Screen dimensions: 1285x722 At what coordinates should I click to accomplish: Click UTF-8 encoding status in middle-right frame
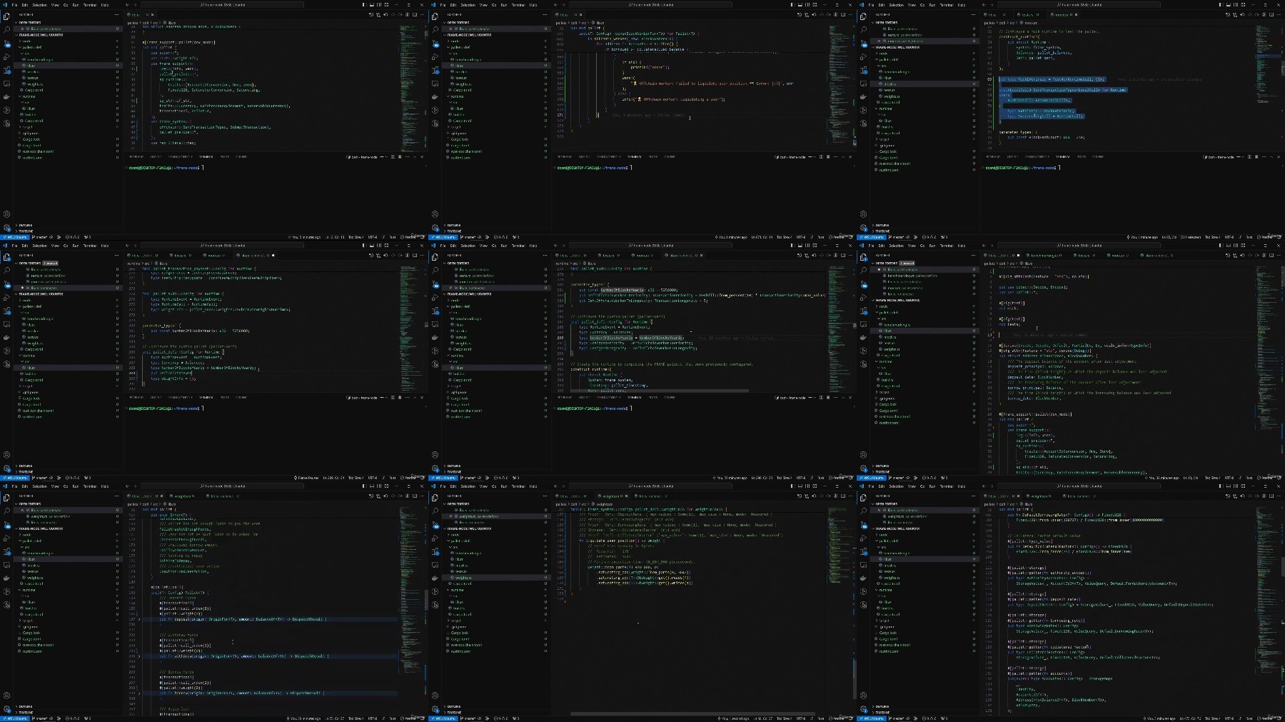(x=1229, y=478)
